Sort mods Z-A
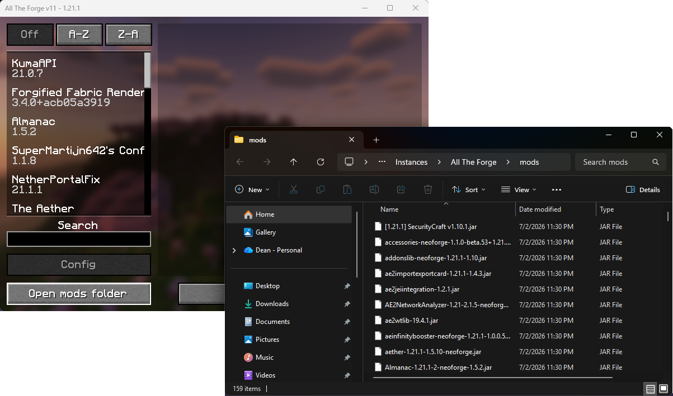Image resolution: width=673 pixels, height=396 pixels. point(128,34)
